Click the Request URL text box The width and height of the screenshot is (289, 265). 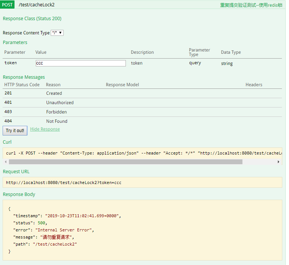tap(143, 183)
